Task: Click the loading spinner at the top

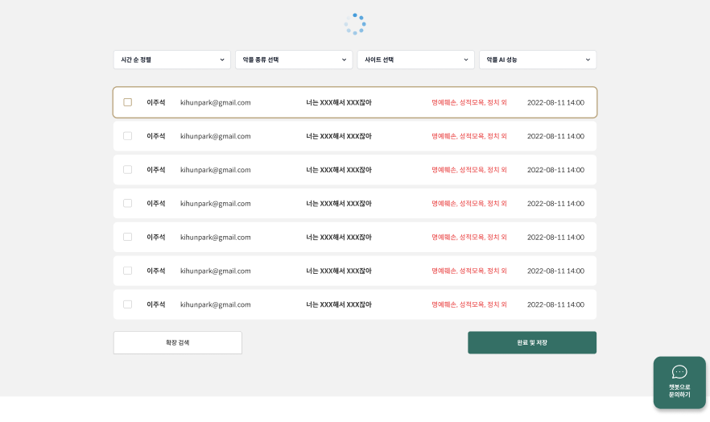Action: tap(355, 24)
